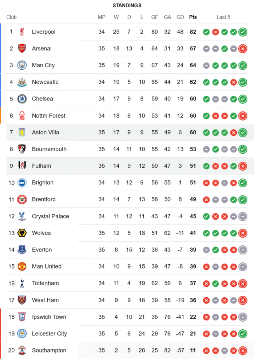Viewport: 254px width, 363px height.
Task: Click the Man City club crest
Action: point(22,65)
